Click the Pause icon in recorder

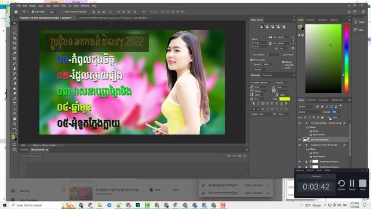pyautogui.click(x=352, y=183)
